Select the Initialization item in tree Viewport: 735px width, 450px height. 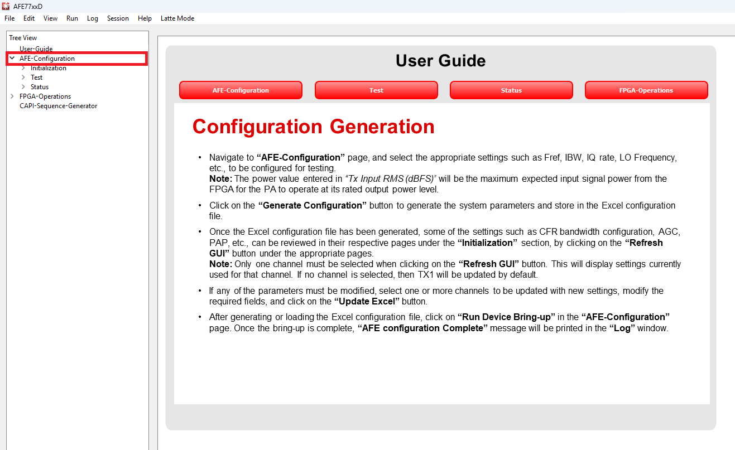pos(48,68)
